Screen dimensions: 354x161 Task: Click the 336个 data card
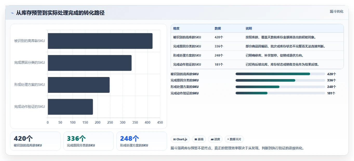click(89, 141)
